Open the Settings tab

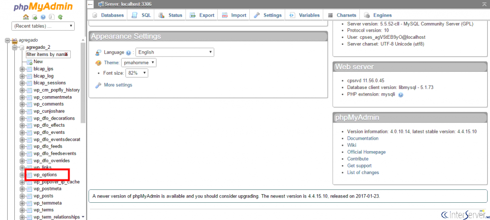coord(268,15)
